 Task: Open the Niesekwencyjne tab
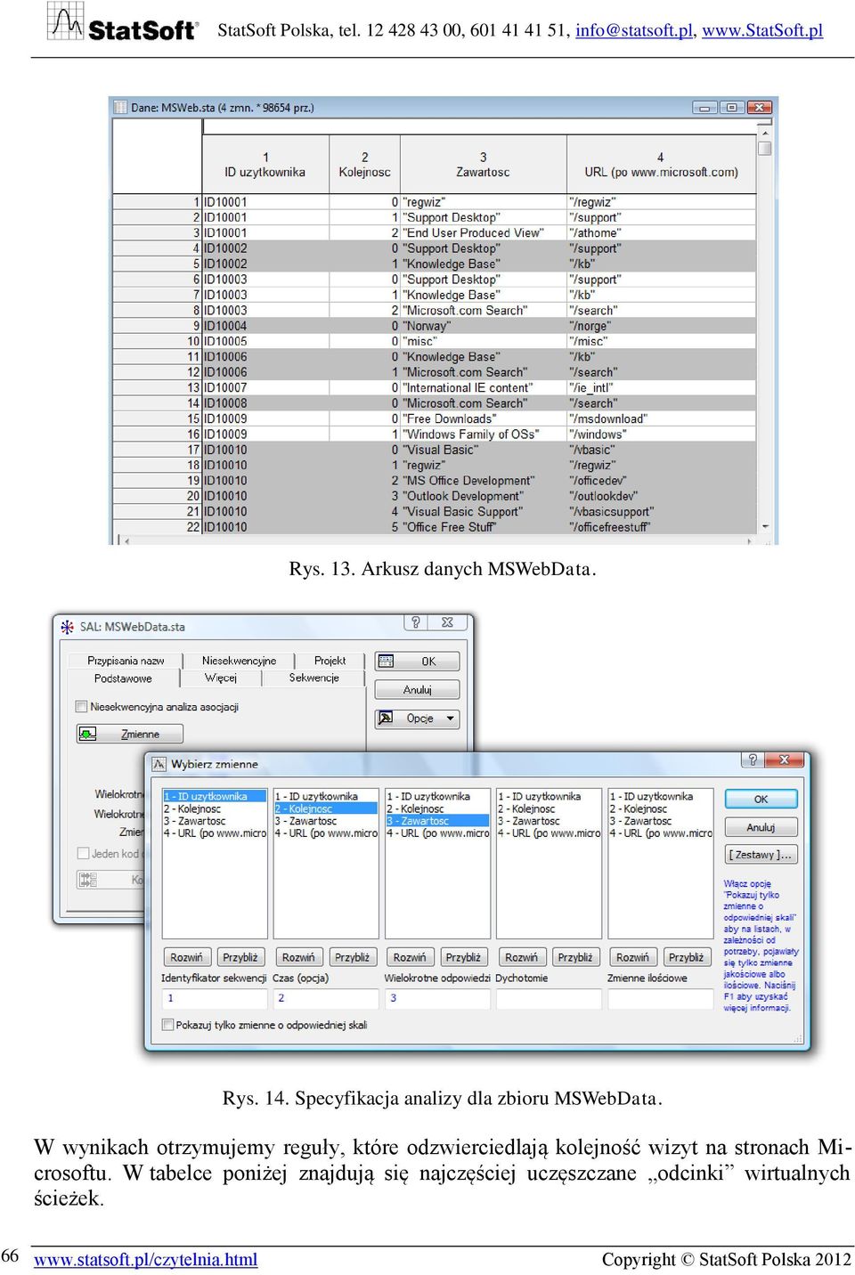coord(239,661)
